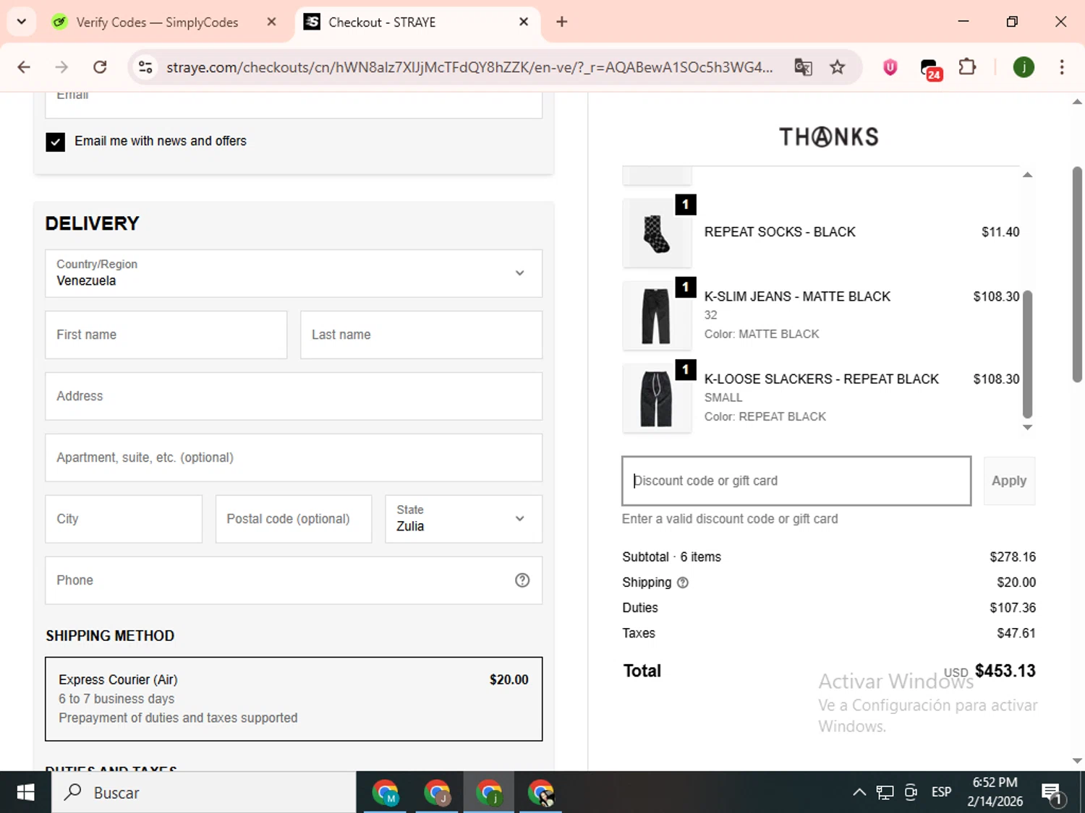The image size is (1085, 813).
Task: Click the Email input field
Action: point(294,105)
